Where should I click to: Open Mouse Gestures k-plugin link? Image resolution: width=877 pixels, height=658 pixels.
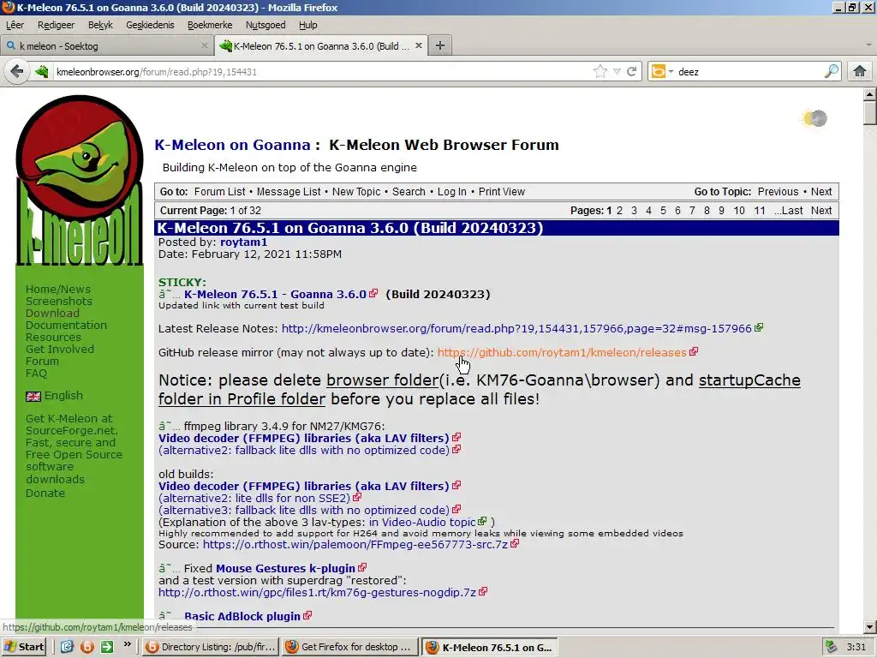click(285, 569)
